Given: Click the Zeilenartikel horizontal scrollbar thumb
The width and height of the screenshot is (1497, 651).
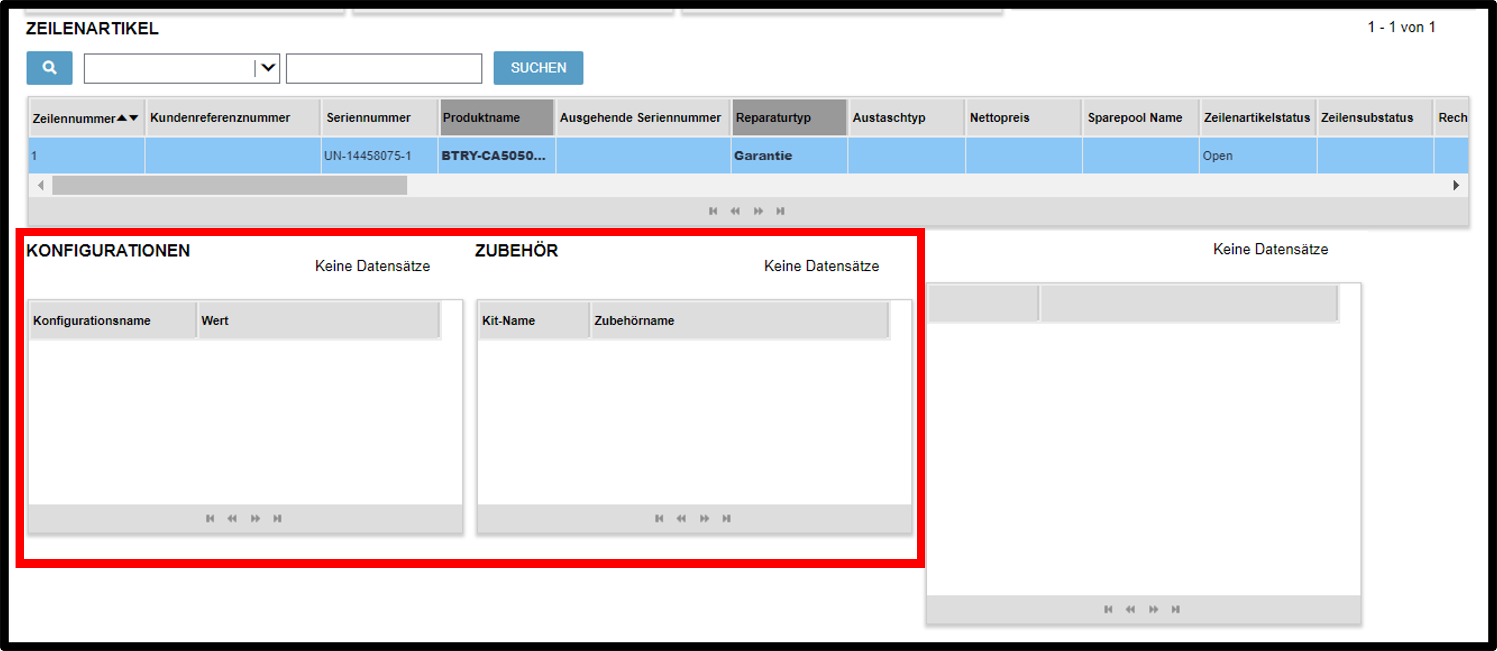Looking at the screenshot, I should [x=229, y=186].
